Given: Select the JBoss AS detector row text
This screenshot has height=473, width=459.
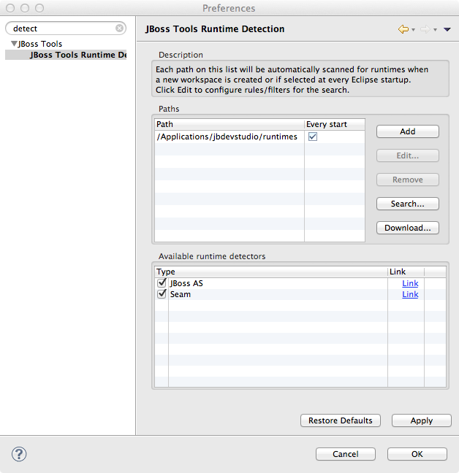Looking at the screenshot, I should click(186, 283).
